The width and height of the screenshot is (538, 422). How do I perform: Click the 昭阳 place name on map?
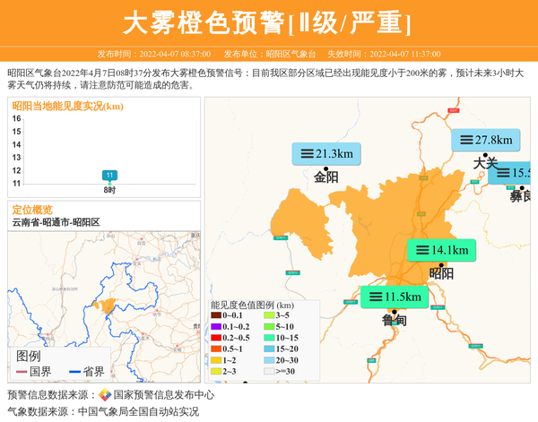tap(441, 274)
